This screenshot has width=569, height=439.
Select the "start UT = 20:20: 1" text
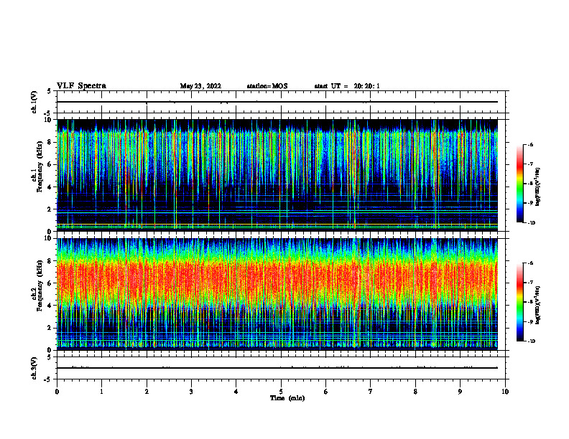coord(347,86)
